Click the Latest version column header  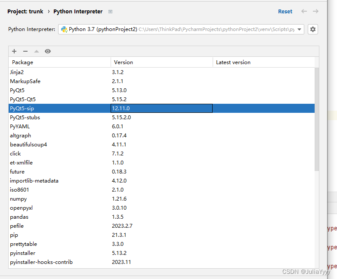coord(264,62)
